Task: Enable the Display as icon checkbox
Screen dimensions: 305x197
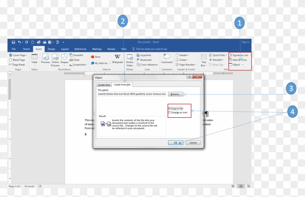Action: click(x=170, y=112)
